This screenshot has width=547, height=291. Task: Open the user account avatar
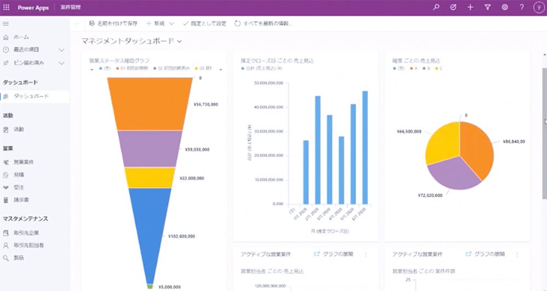pos(539,8)
